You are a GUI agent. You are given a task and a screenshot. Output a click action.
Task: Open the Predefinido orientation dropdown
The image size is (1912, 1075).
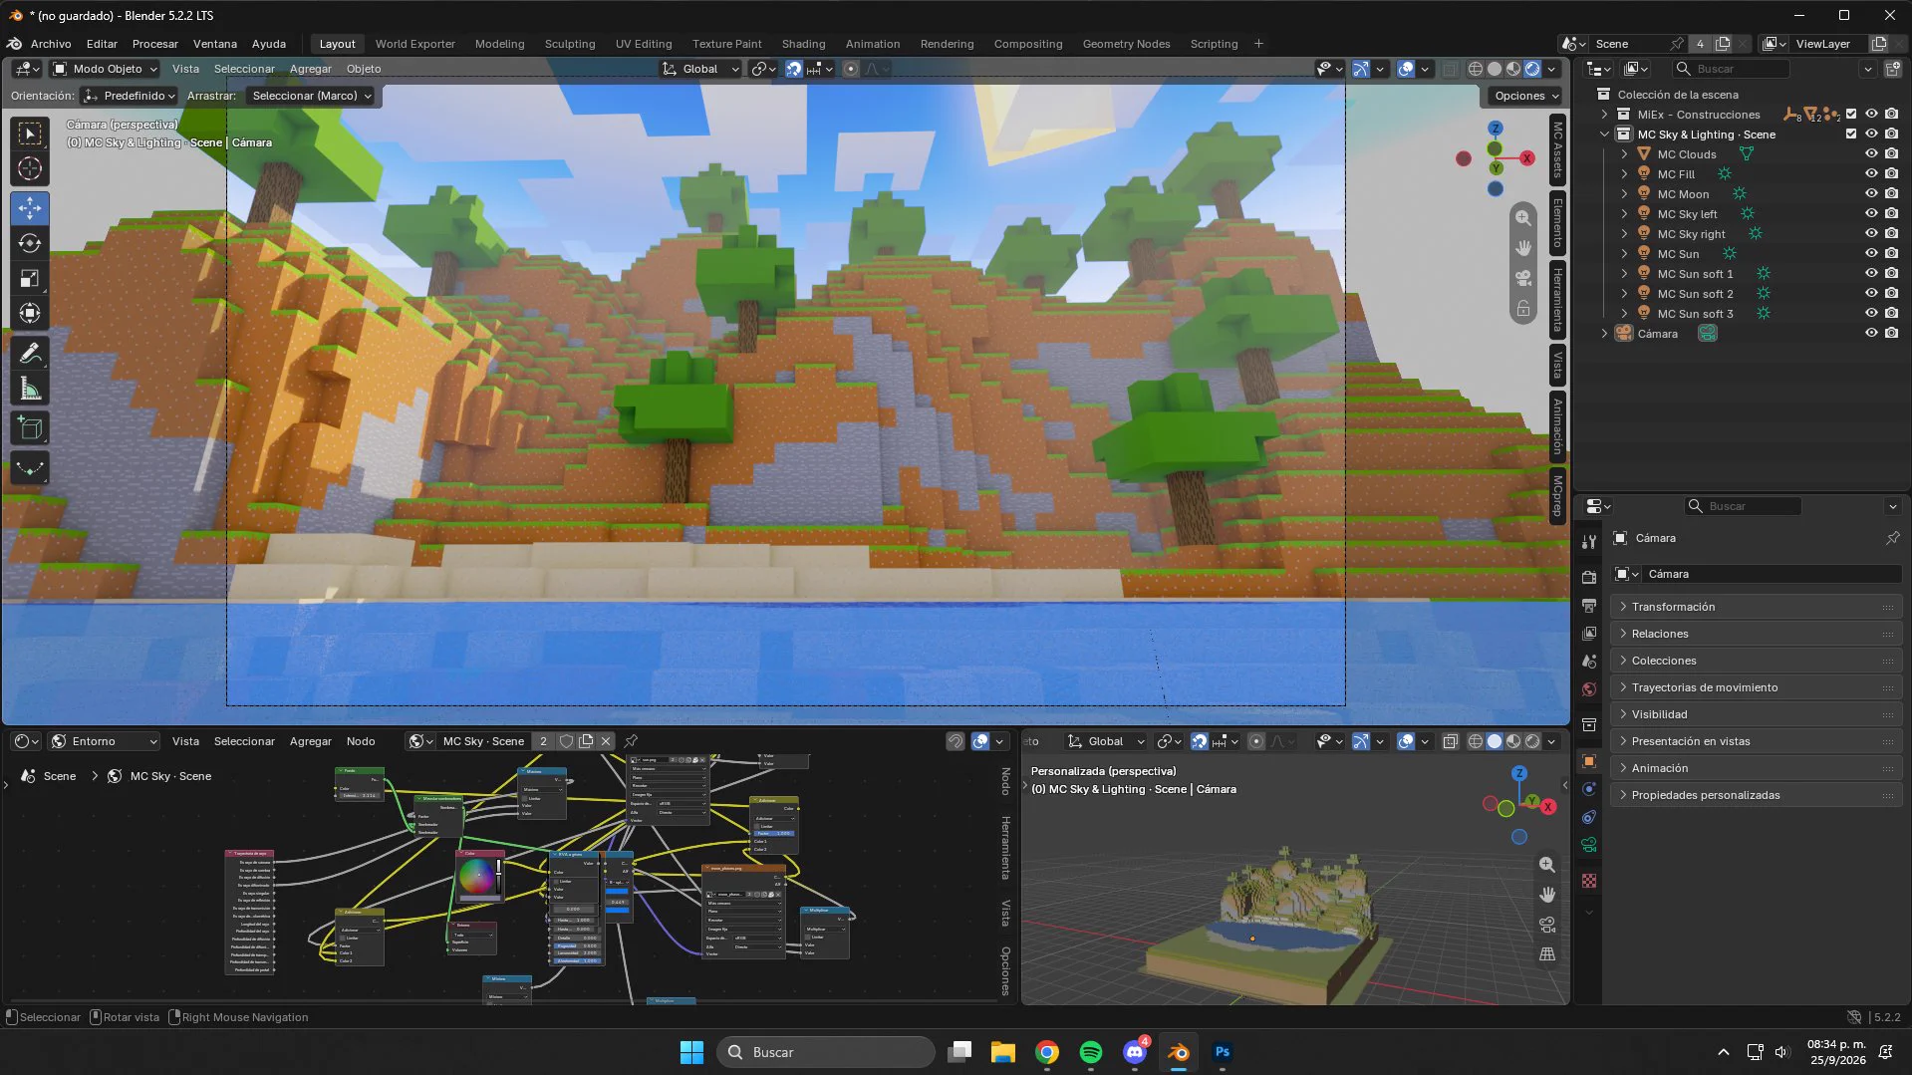[x=130, y=96]
